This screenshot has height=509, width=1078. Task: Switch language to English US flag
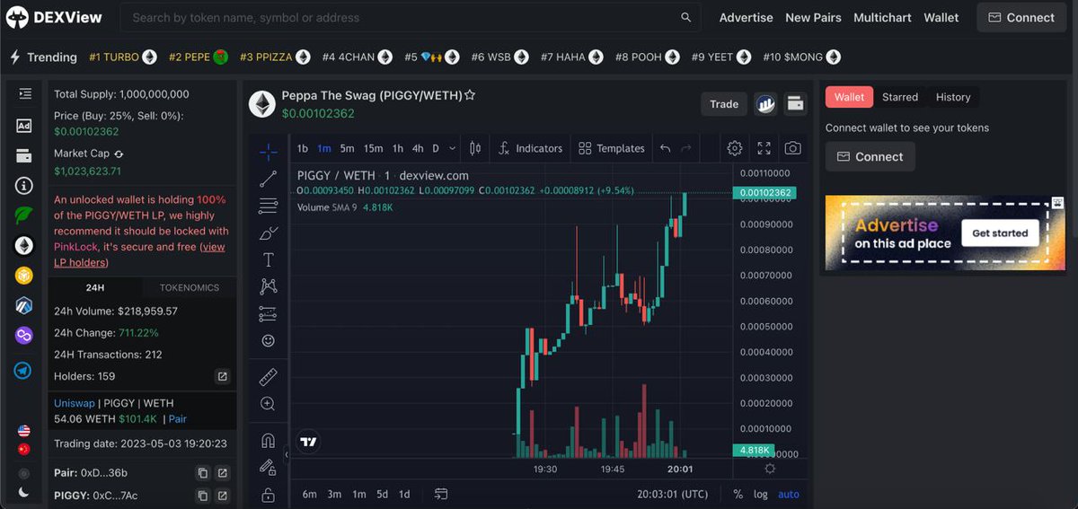(24, 432)
